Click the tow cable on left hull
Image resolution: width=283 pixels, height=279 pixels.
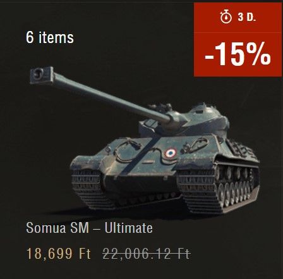128,151
